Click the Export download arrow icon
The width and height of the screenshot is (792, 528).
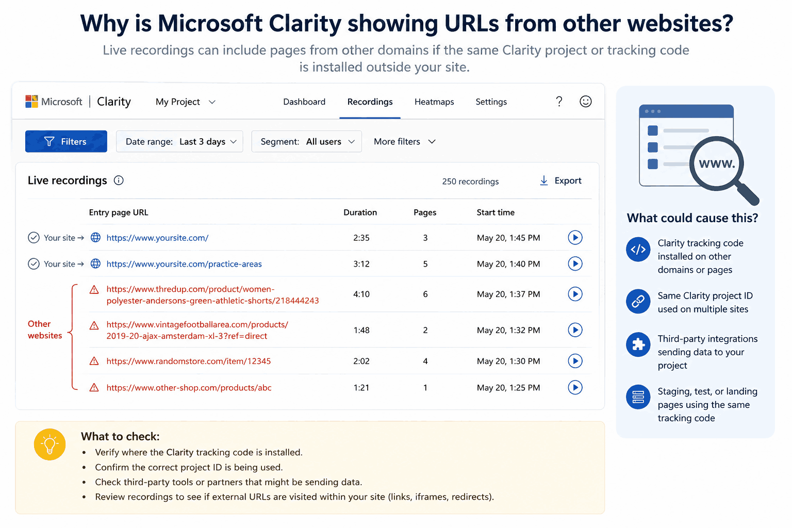[x=544, y=180]
